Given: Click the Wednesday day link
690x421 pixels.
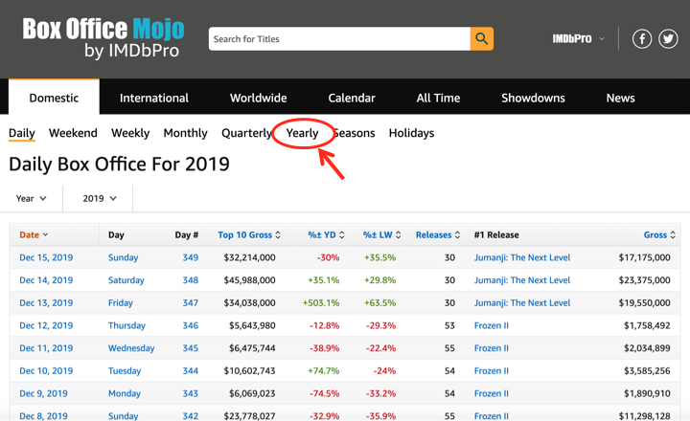Looking at the screenshot, I should point(131,348).
